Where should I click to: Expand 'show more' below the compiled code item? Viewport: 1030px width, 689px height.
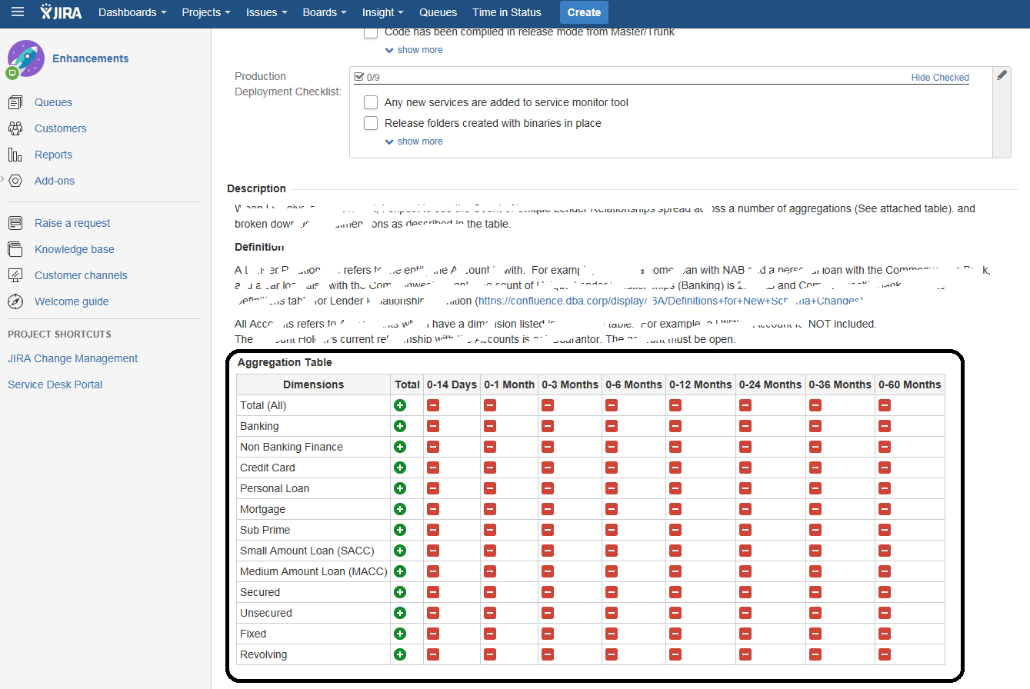pyautogui.click(x=414, y=50)
